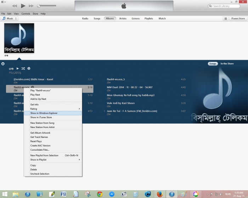The image size is (248, 198).
Task: Choose New Playlist from Selection
Action: pyautogui.click(x=53, y=155)
